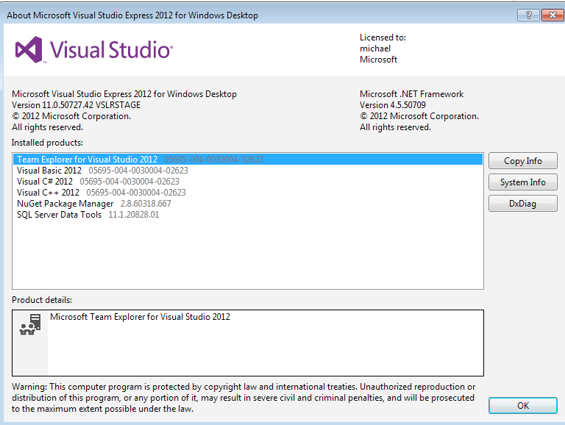This screenshot has width=565, height=425.
Task: Click the Visual Basic 2012 product ID
Action: (x=138, y=171)
